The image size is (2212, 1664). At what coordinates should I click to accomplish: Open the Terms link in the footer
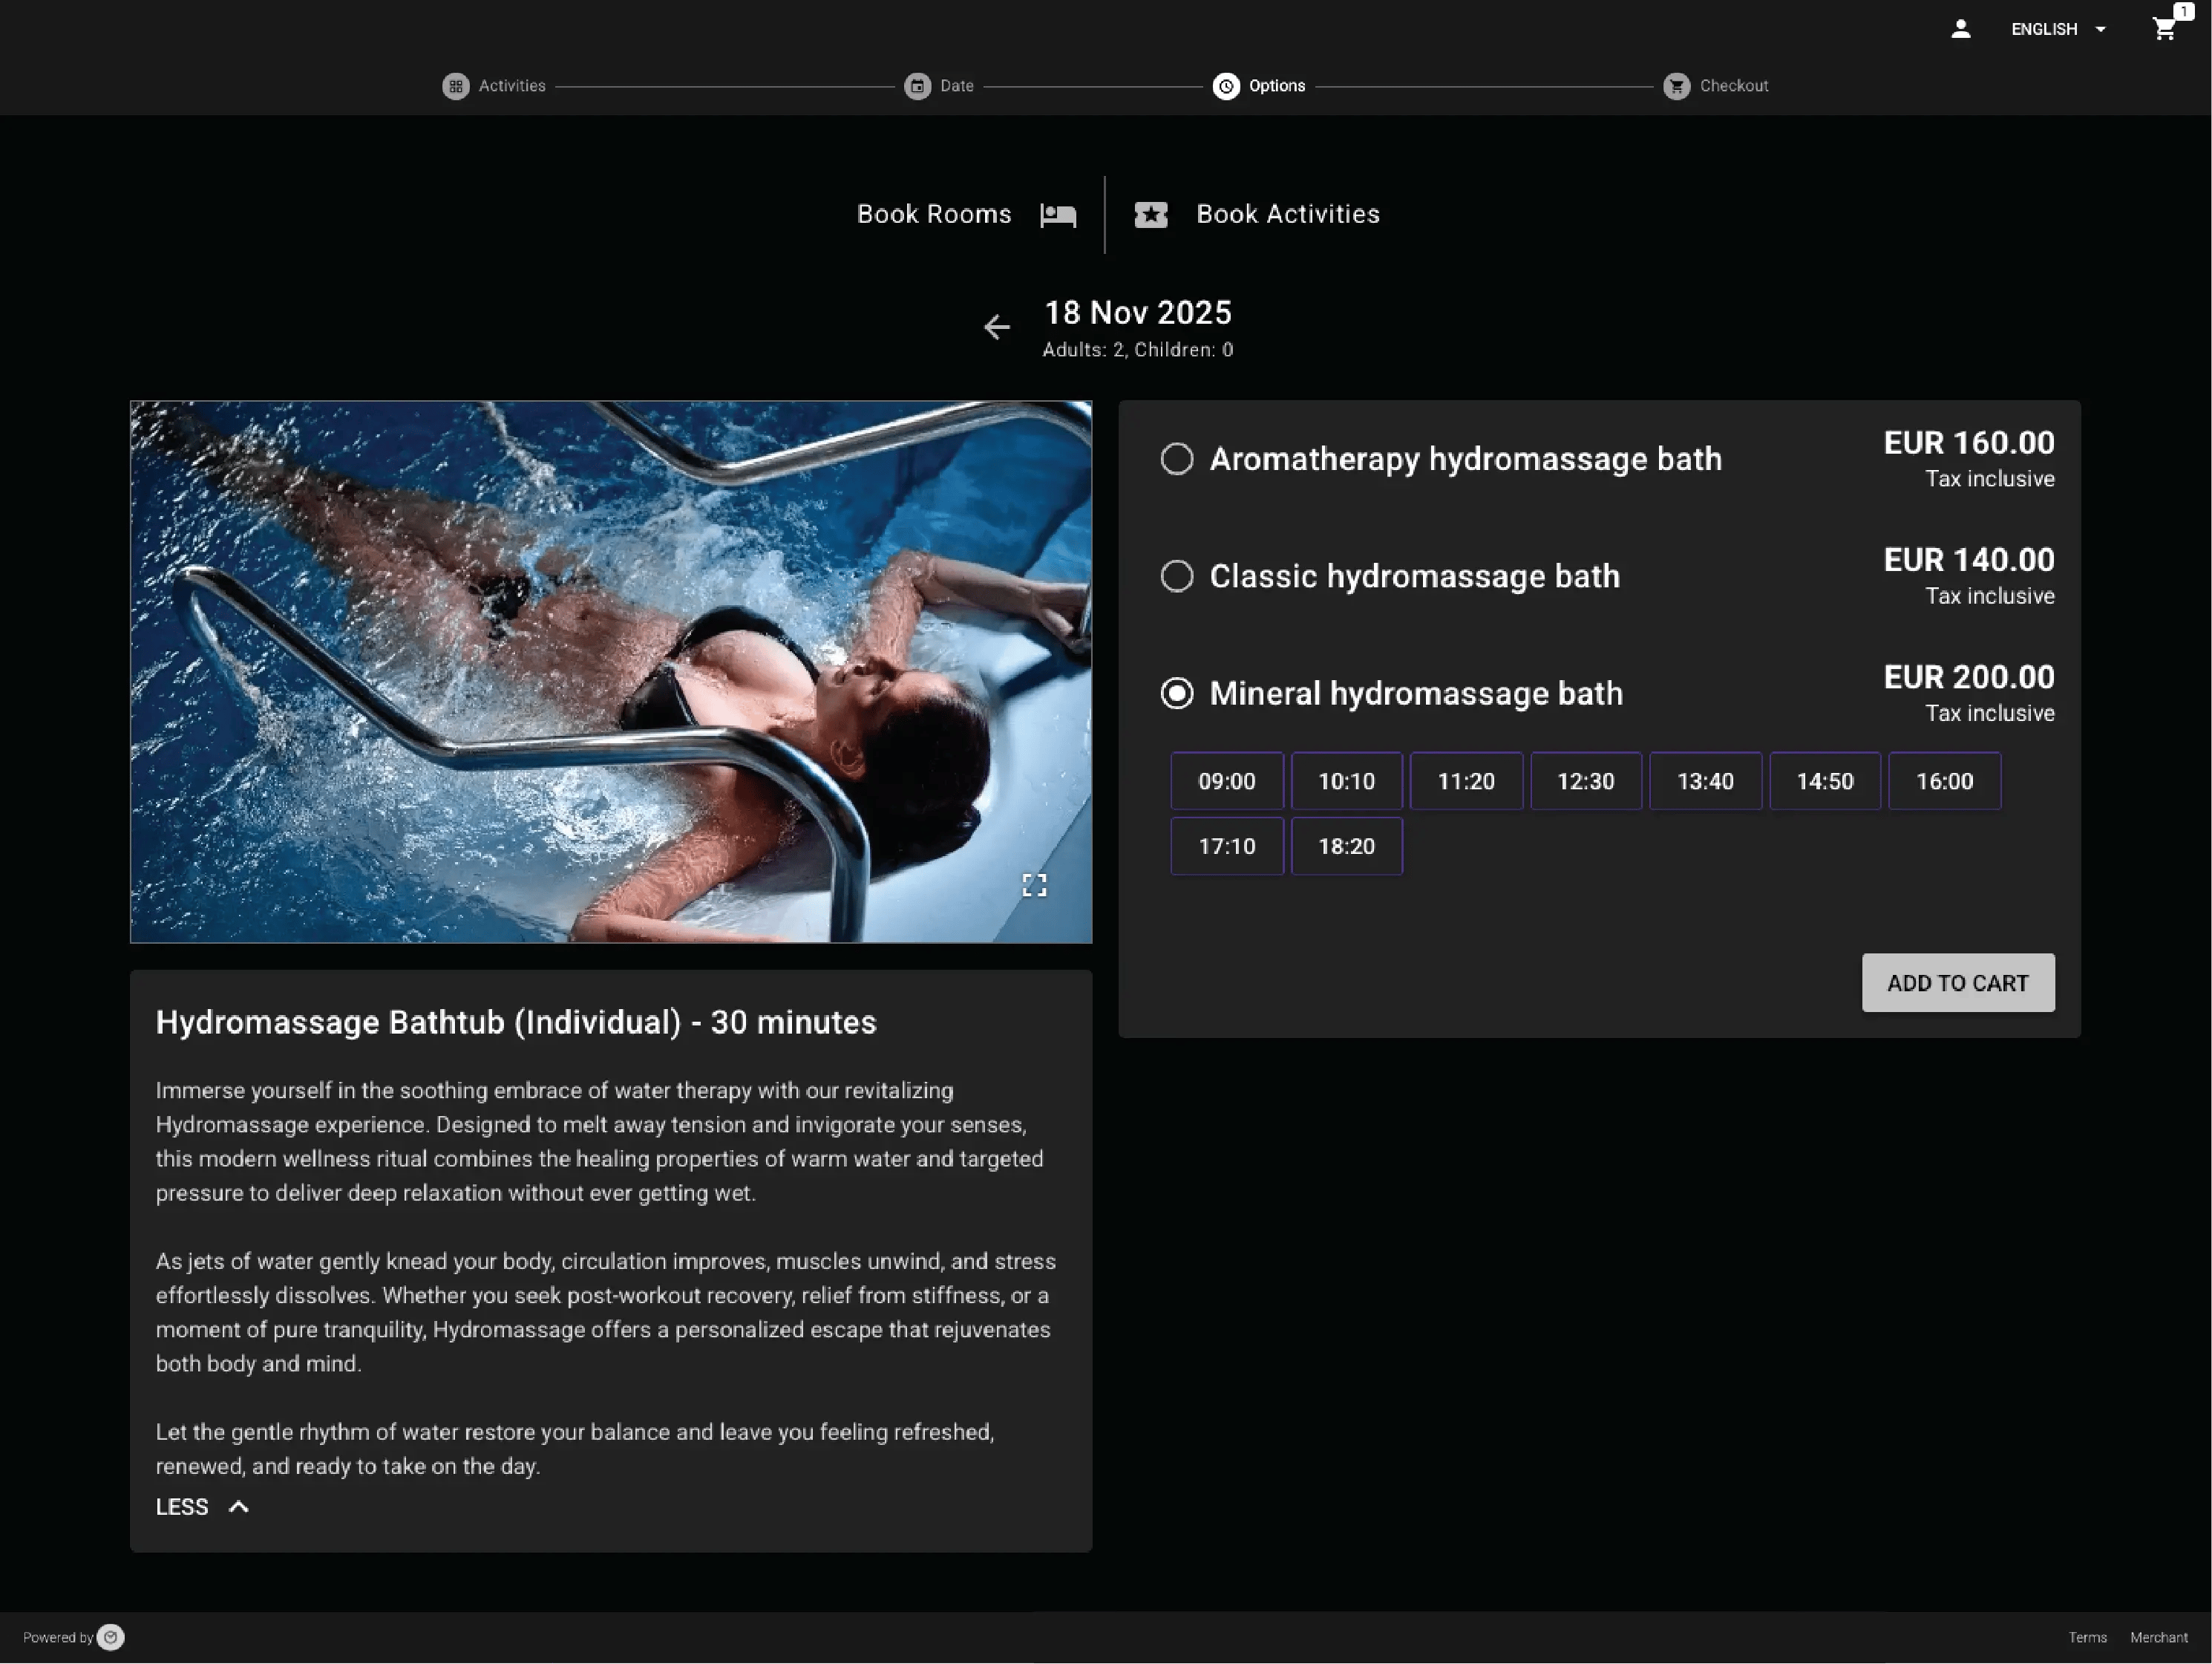pyautogui.click(x=2088, y=1637)
